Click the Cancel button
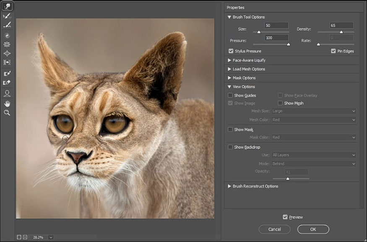Screen dimensions: 367x242 click(x=274, y=229)
